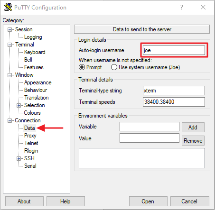Click the PuTTY icon in title bar
215x210 pixels.
(x=8, y=7)
